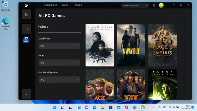197x111 pixels.
Task: Open the clock showing 30/09/2021
Action: point(186,107)
